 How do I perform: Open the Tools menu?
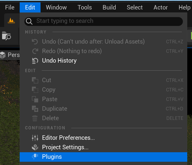point(85,7)
